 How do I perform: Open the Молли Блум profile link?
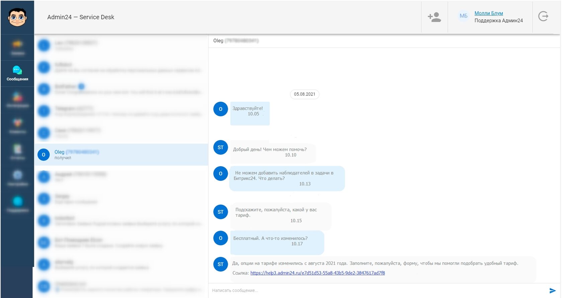(x=489, y=13)
